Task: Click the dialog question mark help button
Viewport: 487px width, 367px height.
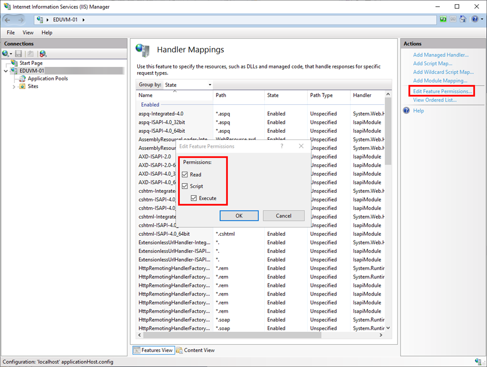Action: tap(282, 146)
